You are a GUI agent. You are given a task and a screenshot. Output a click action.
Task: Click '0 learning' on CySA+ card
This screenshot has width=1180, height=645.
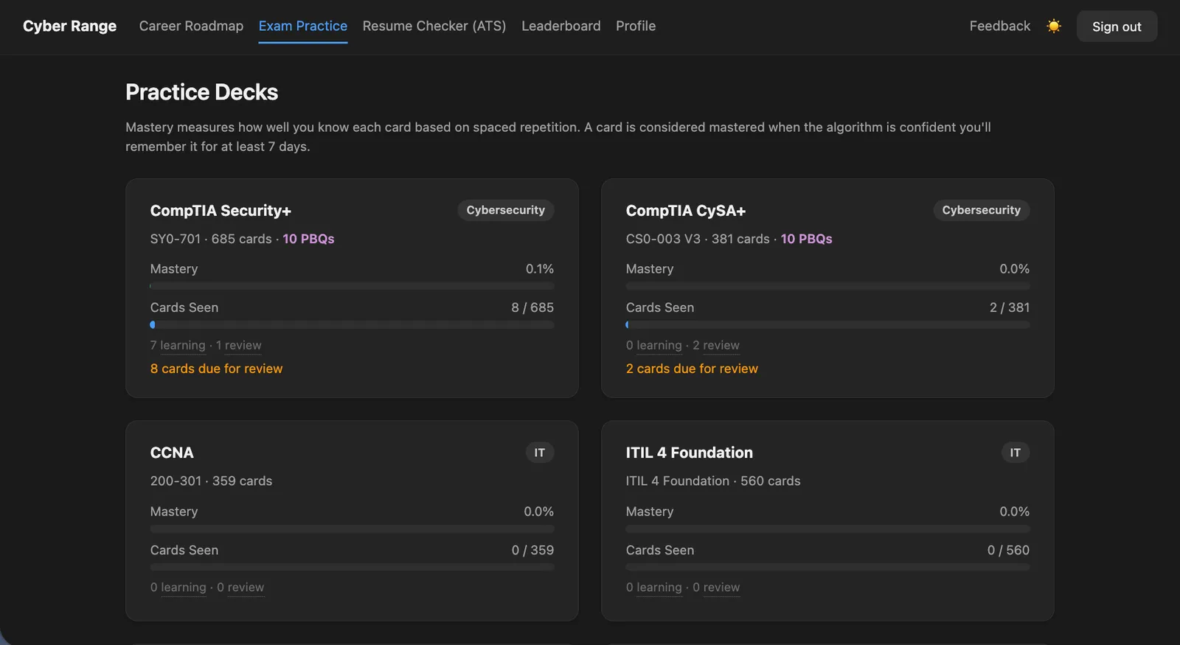(x=653, y=345)
